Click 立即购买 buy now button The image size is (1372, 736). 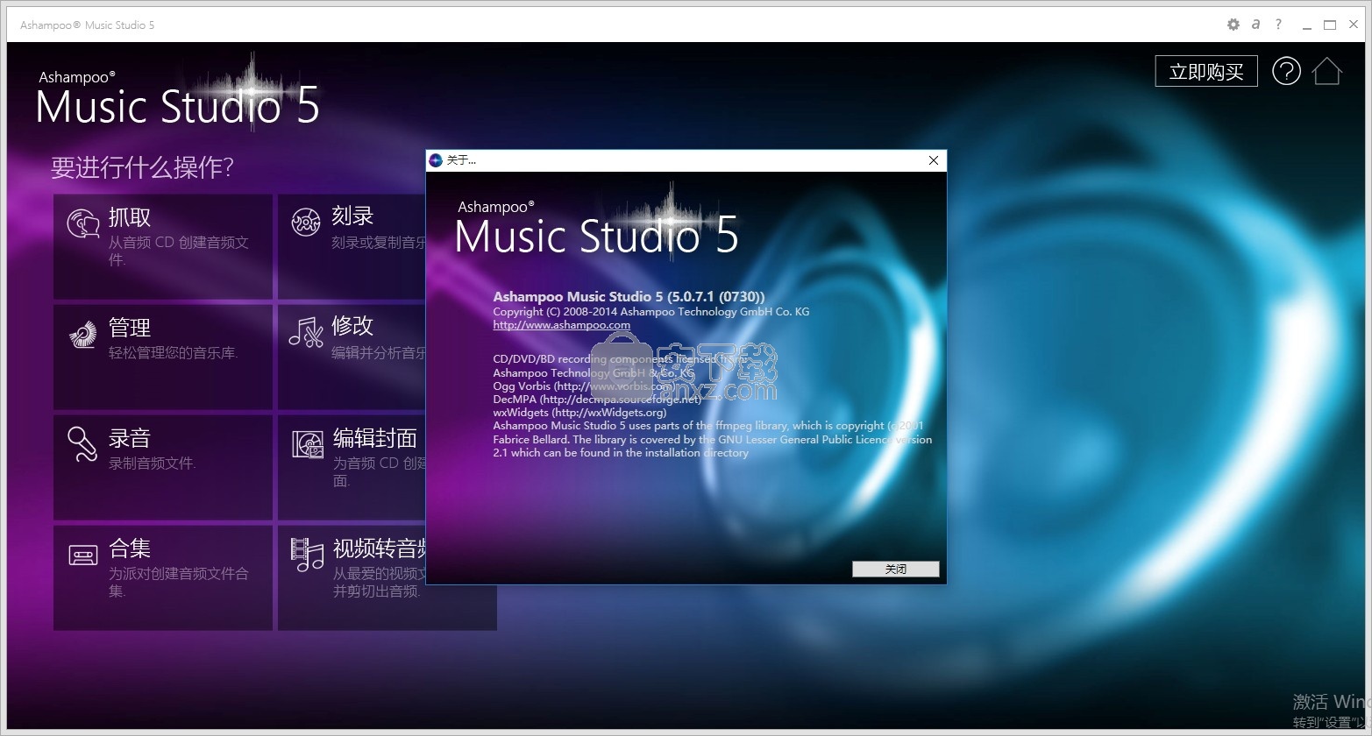1206,72
